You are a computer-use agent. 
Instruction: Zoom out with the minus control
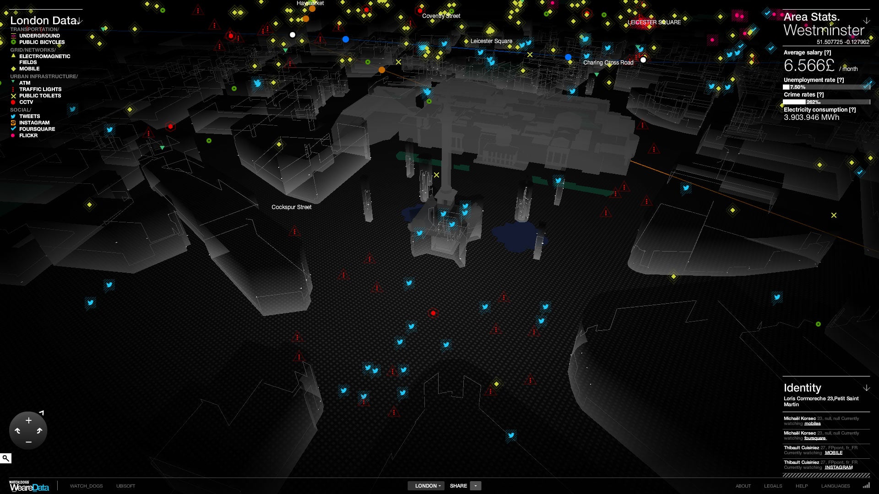[28, 442]
